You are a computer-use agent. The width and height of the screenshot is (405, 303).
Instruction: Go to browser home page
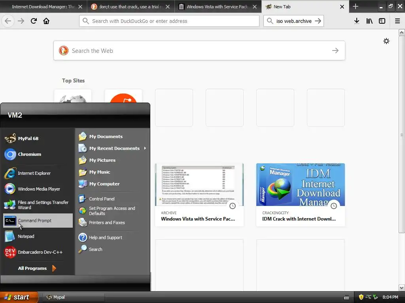46,21
